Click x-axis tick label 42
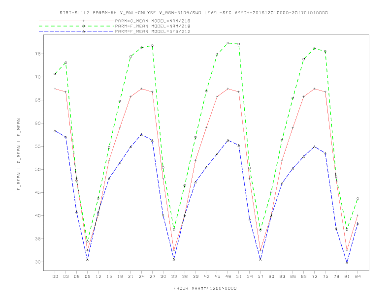The width and height of the screenshot is (390, 301). coord(206,276)
